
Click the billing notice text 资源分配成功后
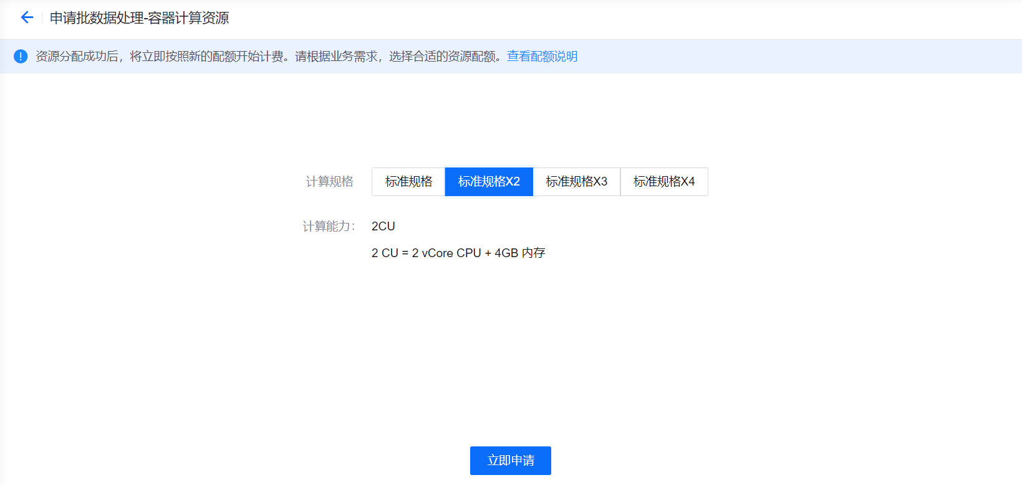[77, 57]
